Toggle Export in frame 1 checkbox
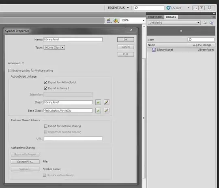 [x=45, y=88]
